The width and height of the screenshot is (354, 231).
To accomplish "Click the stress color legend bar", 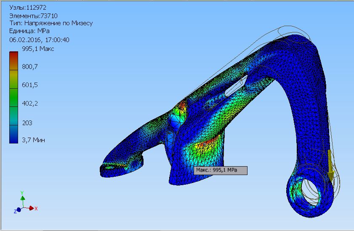I will [x=13, y=98].
